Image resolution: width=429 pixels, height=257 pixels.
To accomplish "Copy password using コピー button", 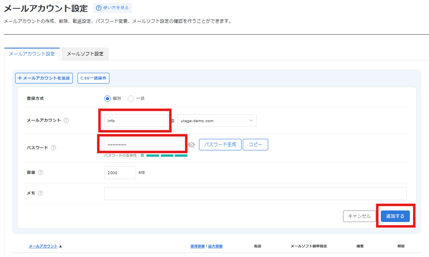I will click(x=255, y=145).
